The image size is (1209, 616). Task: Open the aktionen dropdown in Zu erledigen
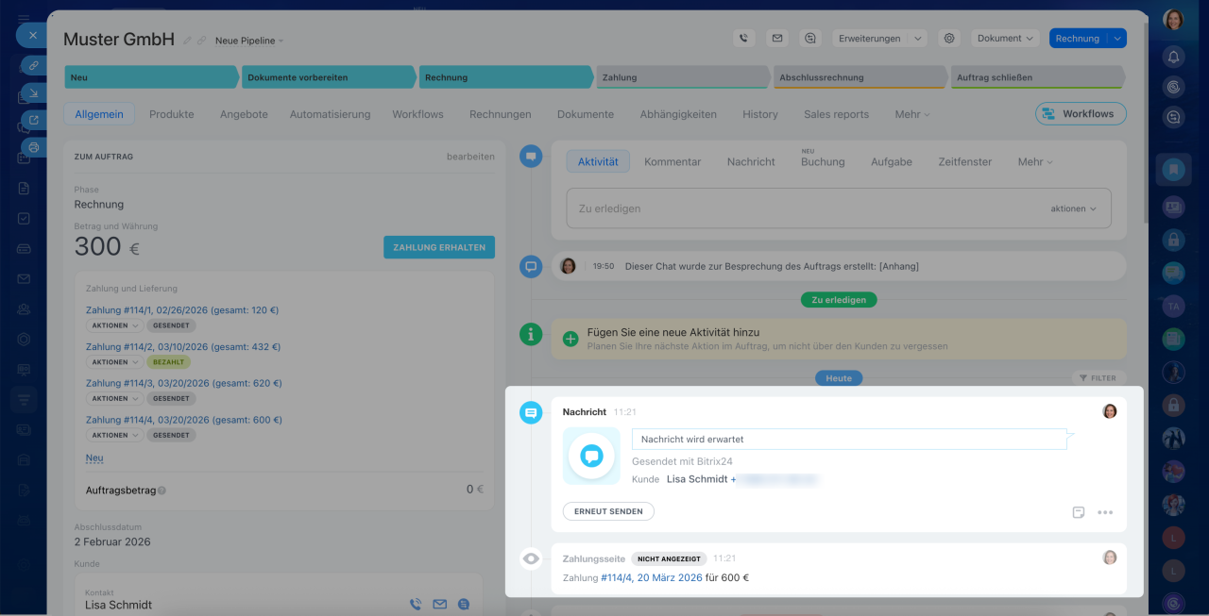[1074, 208]
